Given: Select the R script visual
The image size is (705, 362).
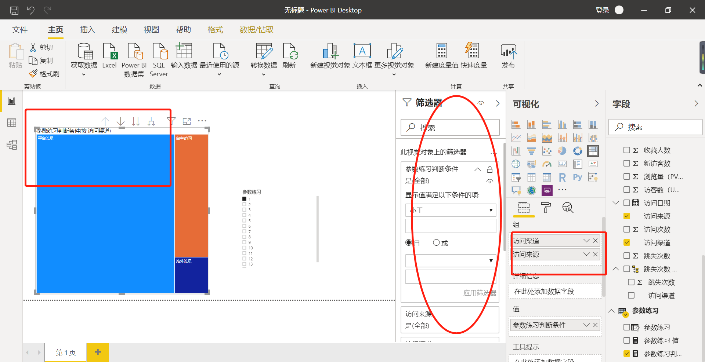Looking at the screenshot, I should click(562, 178).
